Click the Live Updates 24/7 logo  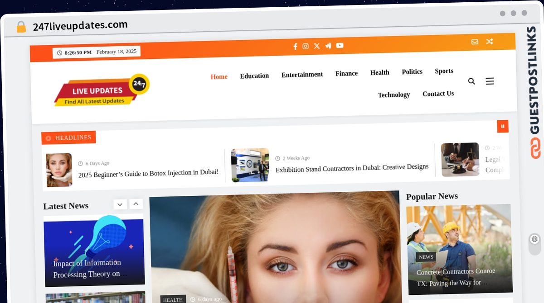pos(102,90)
